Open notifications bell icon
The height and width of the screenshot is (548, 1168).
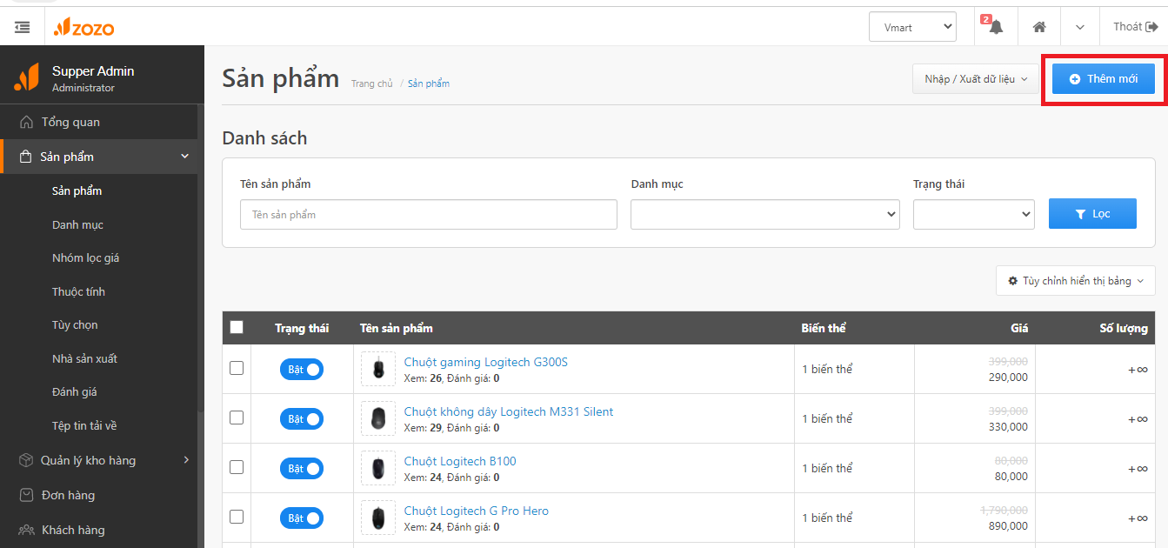click(996, 27)
